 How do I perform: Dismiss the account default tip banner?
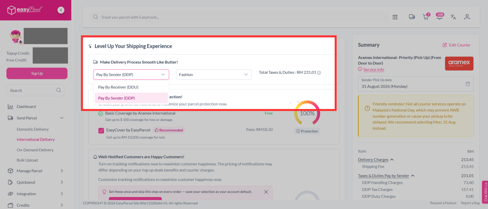[x=266, y=192]
